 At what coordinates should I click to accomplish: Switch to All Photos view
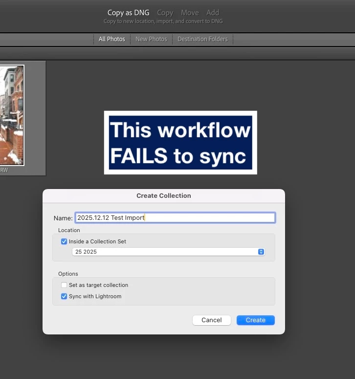pyautogui.click(x=112, y=39)
